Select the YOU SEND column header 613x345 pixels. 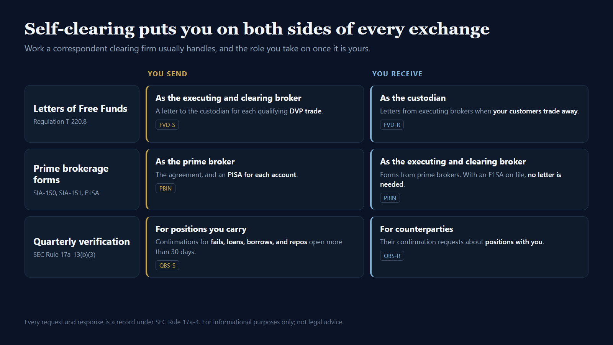(167, 74)
